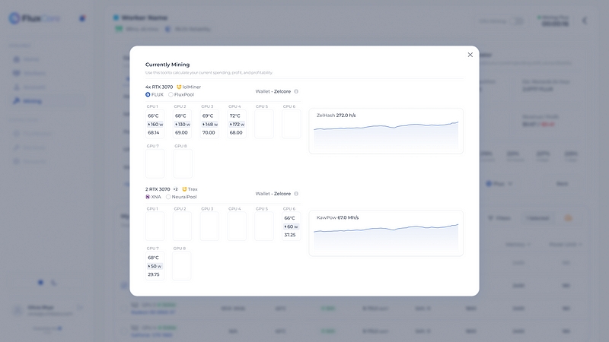Screen dimensions: 609x342
Task: Select empty GPU 1 slot in Trex section
Action: pos(155,226)
